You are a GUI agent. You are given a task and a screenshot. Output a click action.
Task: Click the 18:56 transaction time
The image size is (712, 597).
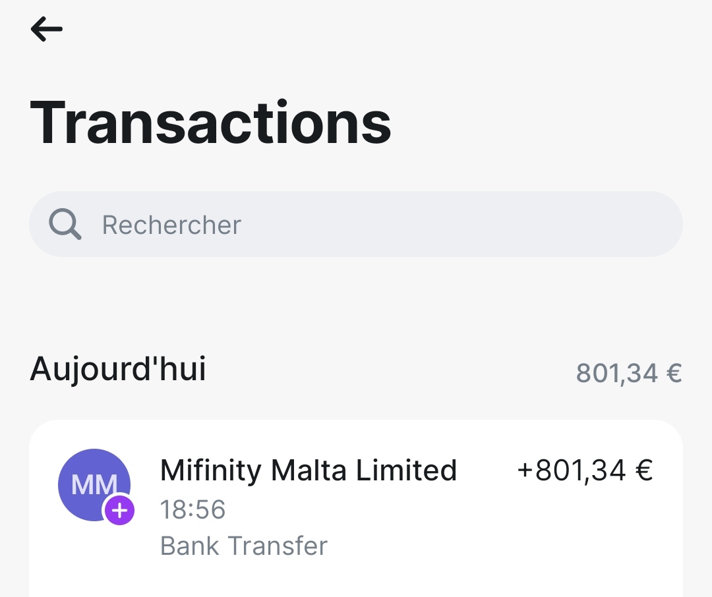pyautogui.click(x=193, y=509)
